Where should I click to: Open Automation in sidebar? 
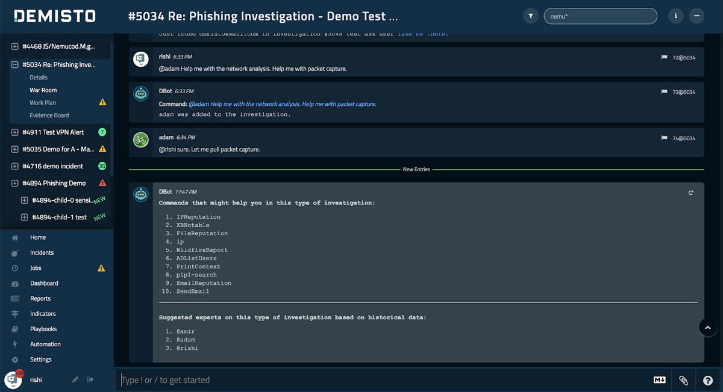pos(45,345)
